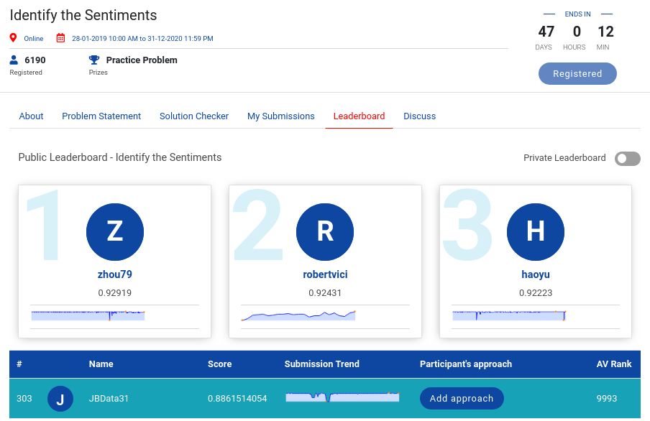Image resolution: width=650 pixels, height=421 pixels.
Task: Click the trophy prizes icon
Action: pyautogui.click(x=94, y=60)
